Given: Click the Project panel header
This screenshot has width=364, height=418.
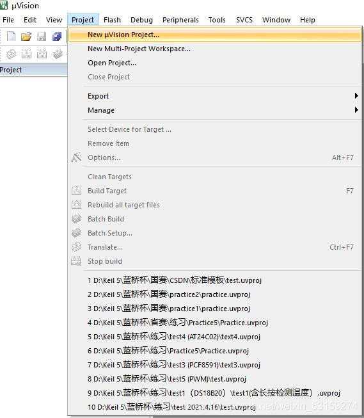Looking at the screenshot, I should pyautogui.click(x=33, y=70).
